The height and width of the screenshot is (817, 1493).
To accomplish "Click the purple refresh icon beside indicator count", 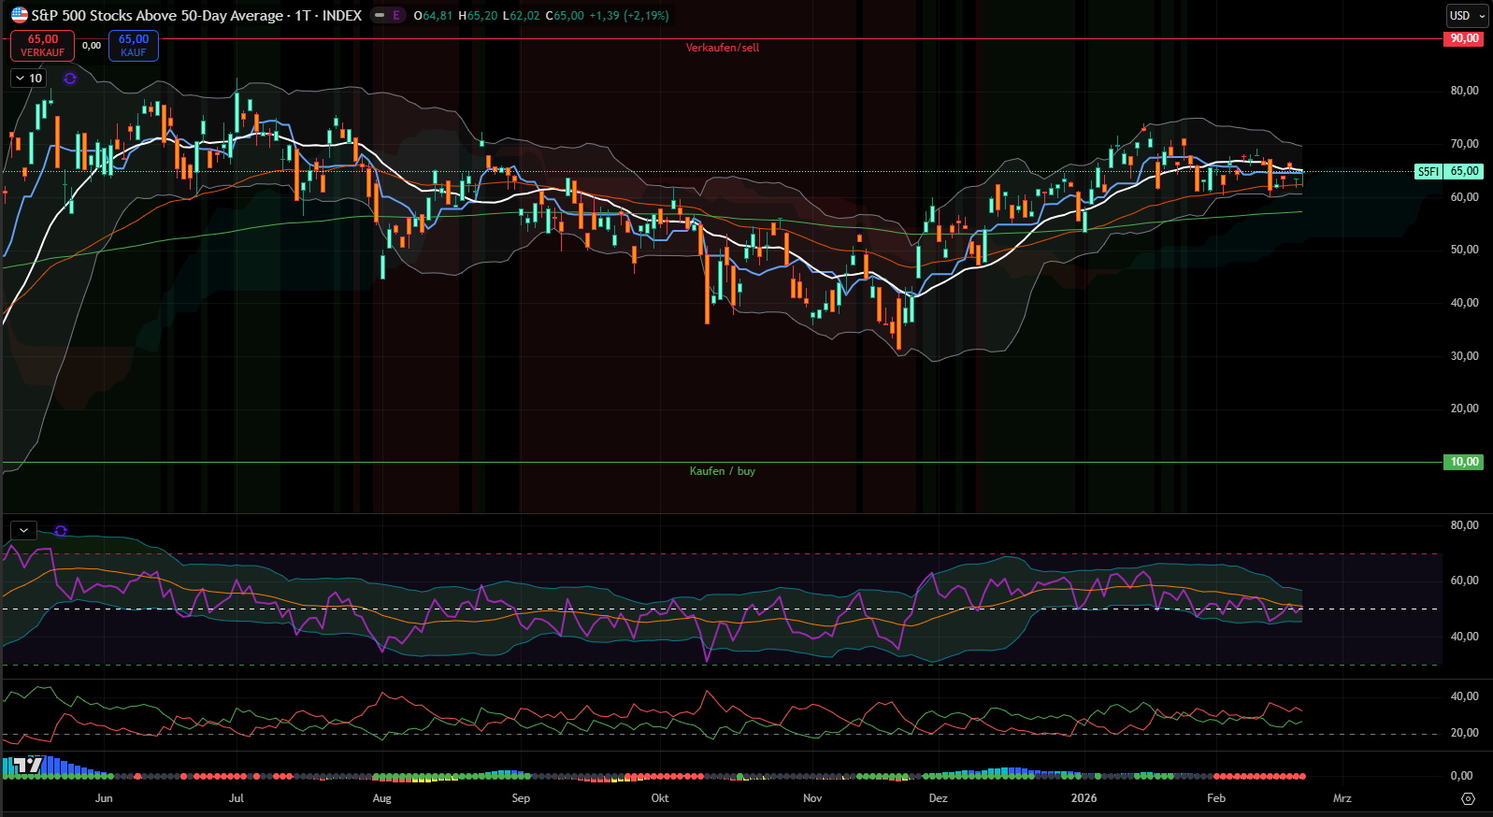I will 70,79.
